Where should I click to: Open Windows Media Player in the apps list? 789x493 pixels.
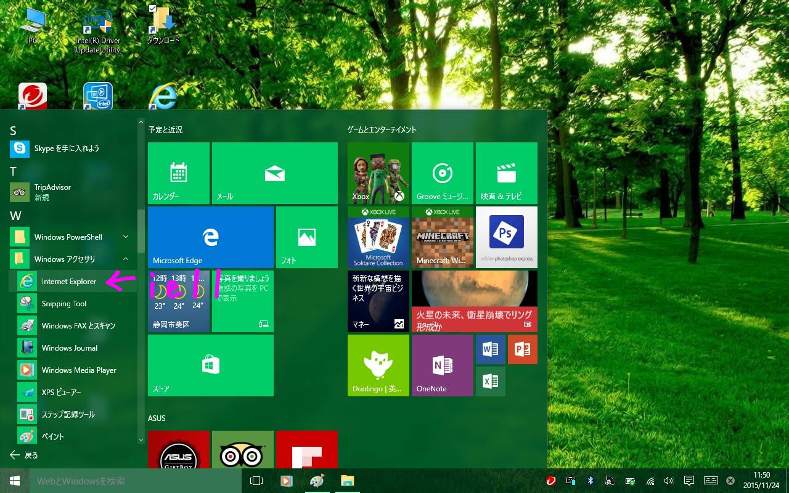(73, 370)
